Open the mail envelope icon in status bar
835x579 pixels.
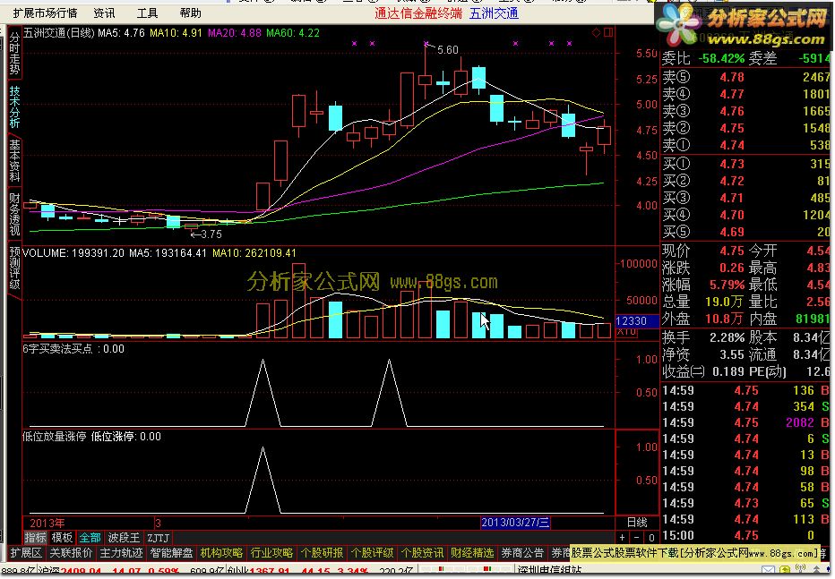tap(768, 571)
